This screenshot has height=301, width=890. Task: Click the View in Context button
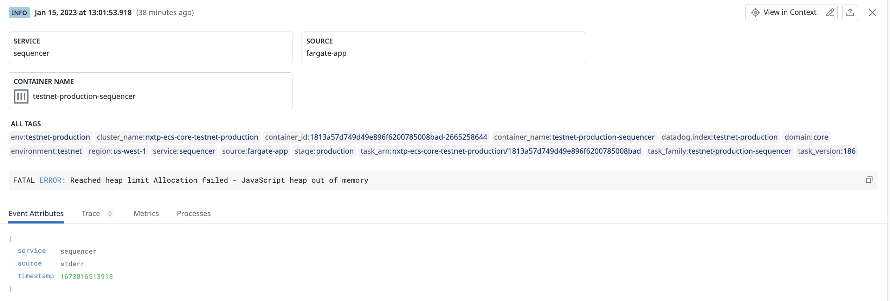[790, 12]
